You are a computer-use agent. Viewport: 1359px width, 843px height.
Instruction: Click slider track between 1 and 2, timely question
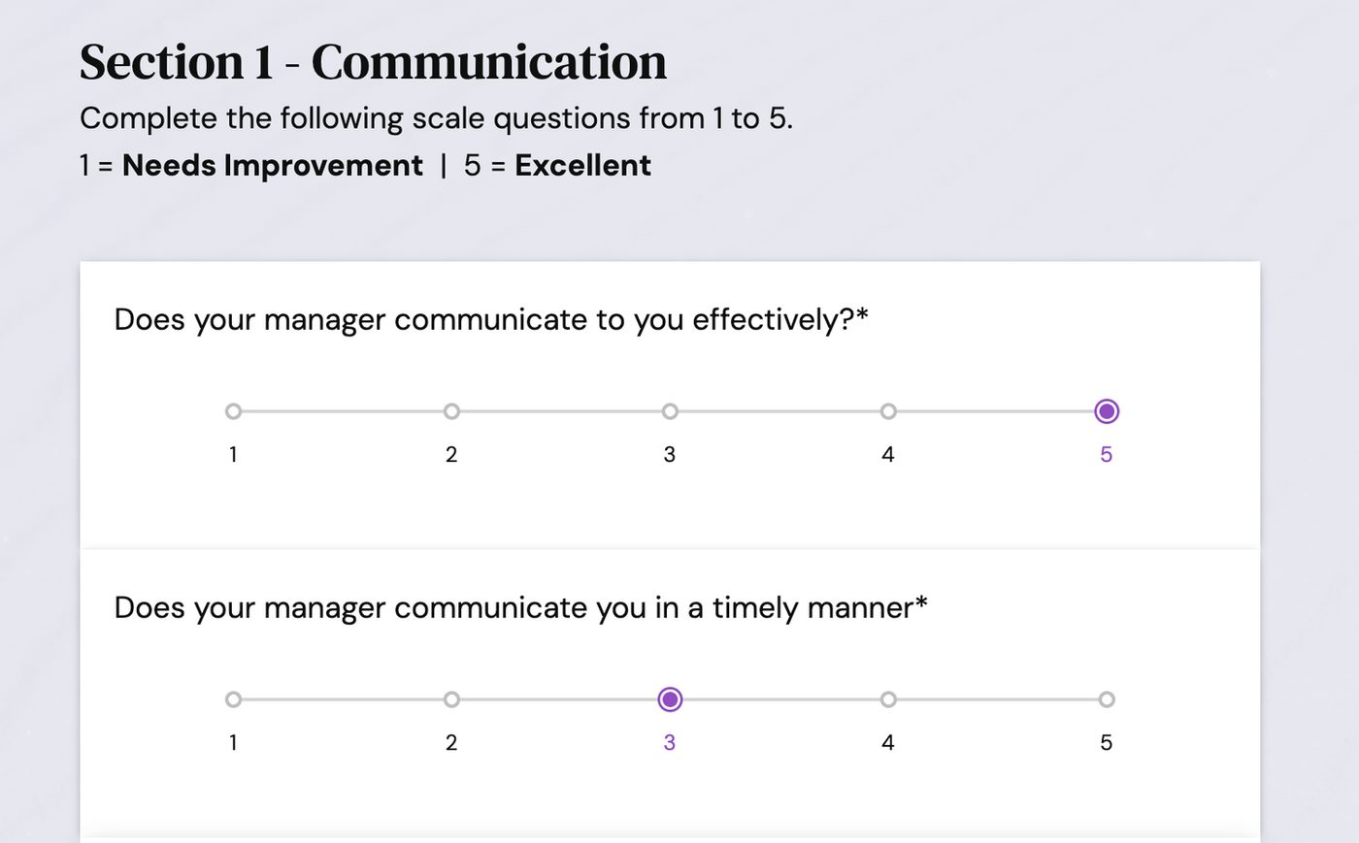pos(342,699)
